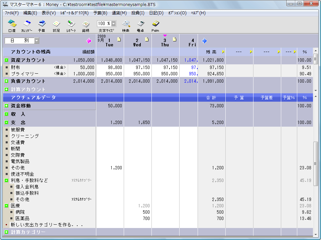Viewport: 321px width, 240px height.
Task: Open the 検索 search tool
Action: coord(126,26)
